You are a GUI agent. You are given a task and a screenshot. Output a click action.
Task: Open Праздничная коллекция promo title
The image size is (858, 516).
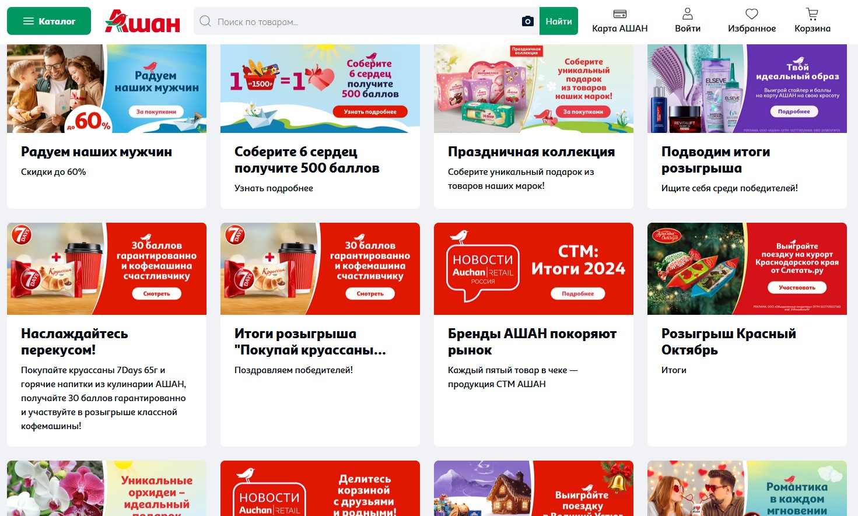[x=531, y=152]
